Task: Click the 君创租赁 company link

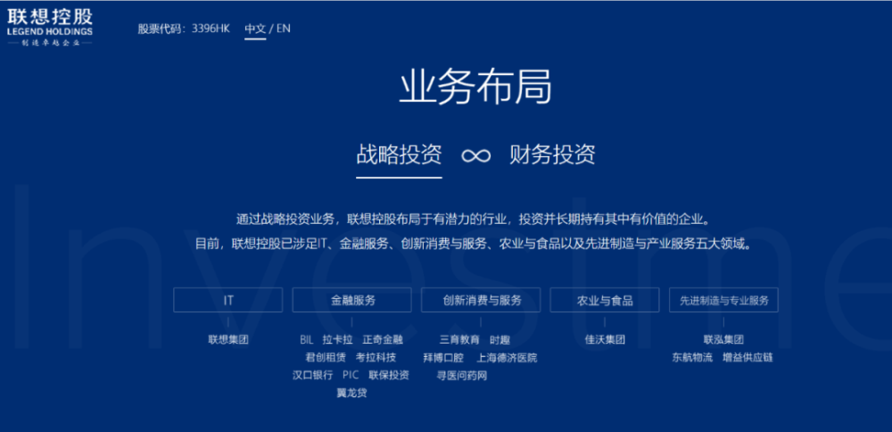Action: pyautogui.click(x=326, y=357)
